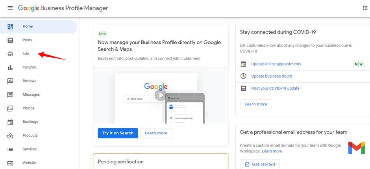Open Post your COVID-19 update link
This screenshot has height=169, width=370.
(x=275, y=89)
